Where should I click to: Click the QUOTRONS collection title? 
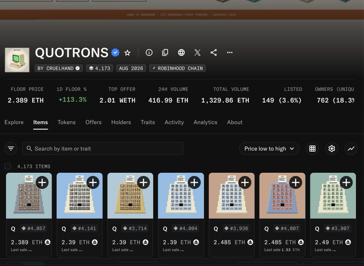click(72, 53)
